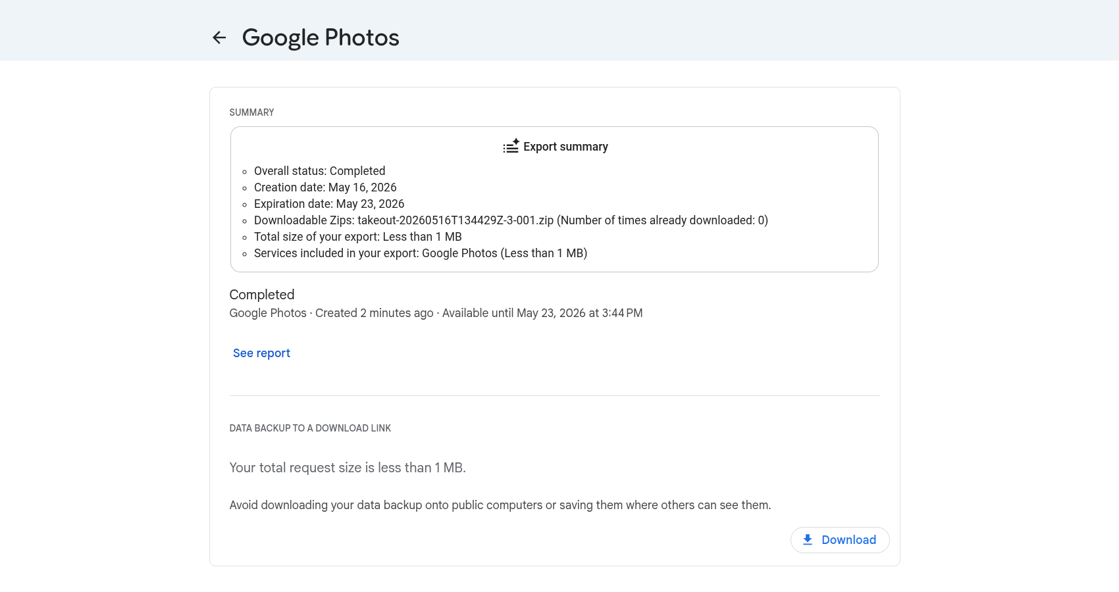Open the See report link
This screenshot has width=1119, height=592.
[x=261, y=353]
